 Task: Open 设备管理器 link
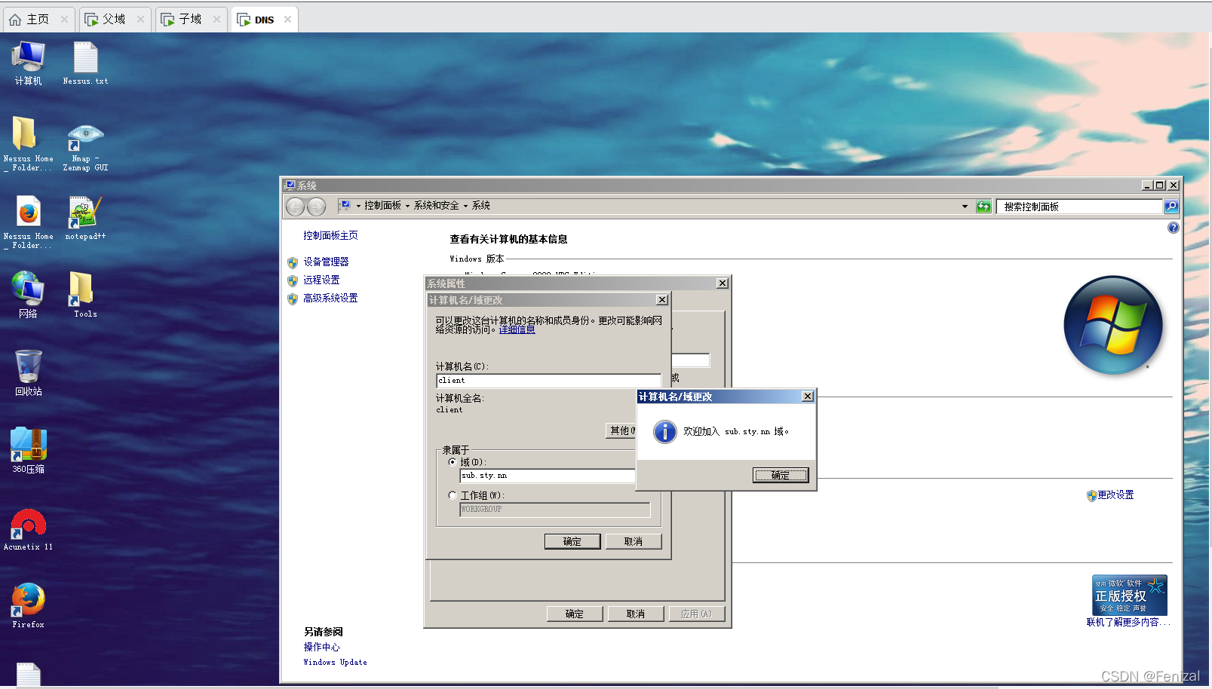pos(326,262)
